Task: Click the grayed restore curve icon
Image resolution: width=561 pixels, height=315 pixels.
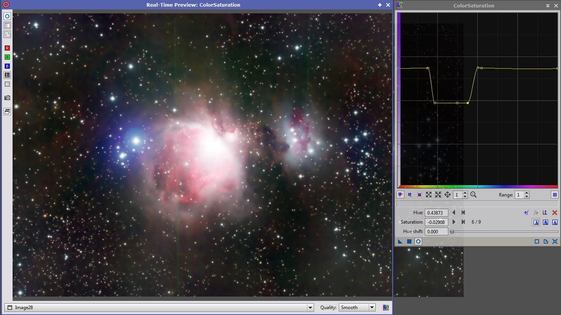Action: click(x=536, y=213)
